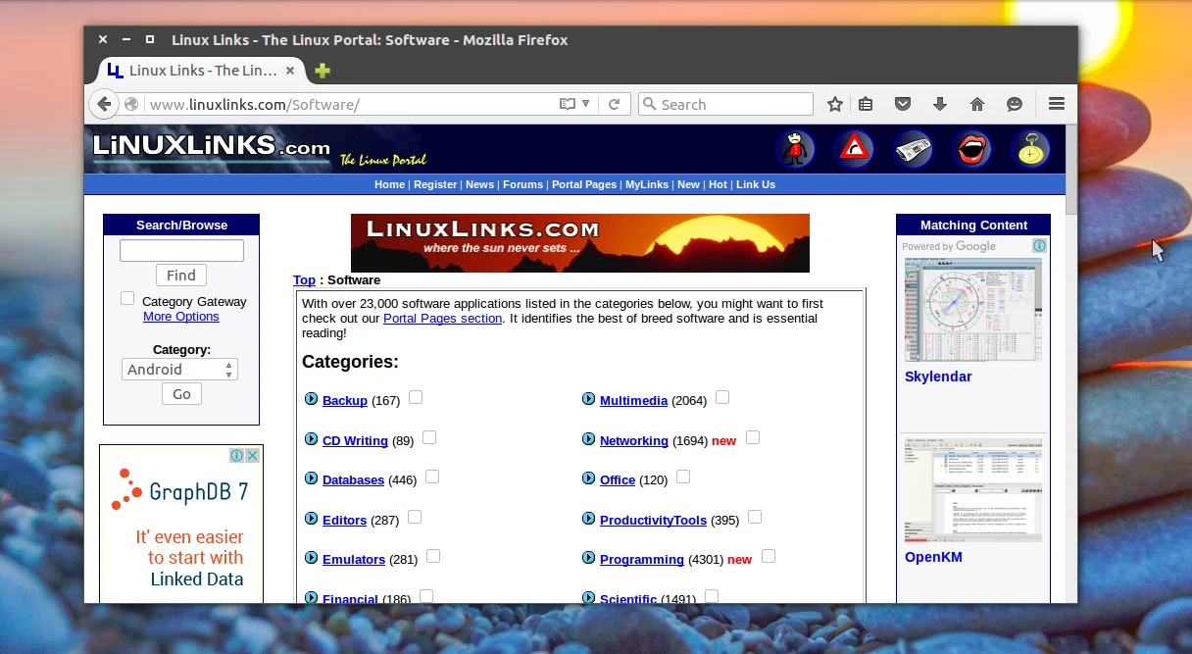Tick the checkbox next to Networking
1192x654 pixels.
click(x=753, y=437)
